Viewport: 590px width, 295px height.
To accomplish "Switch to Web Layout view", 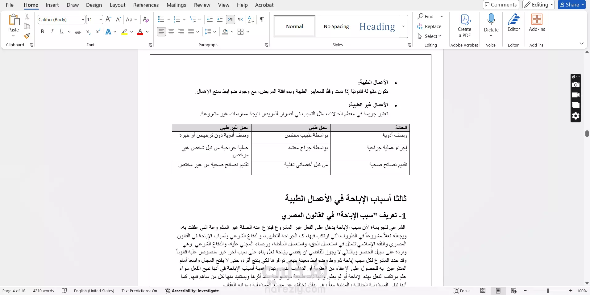I will click(x=514, y=291).
